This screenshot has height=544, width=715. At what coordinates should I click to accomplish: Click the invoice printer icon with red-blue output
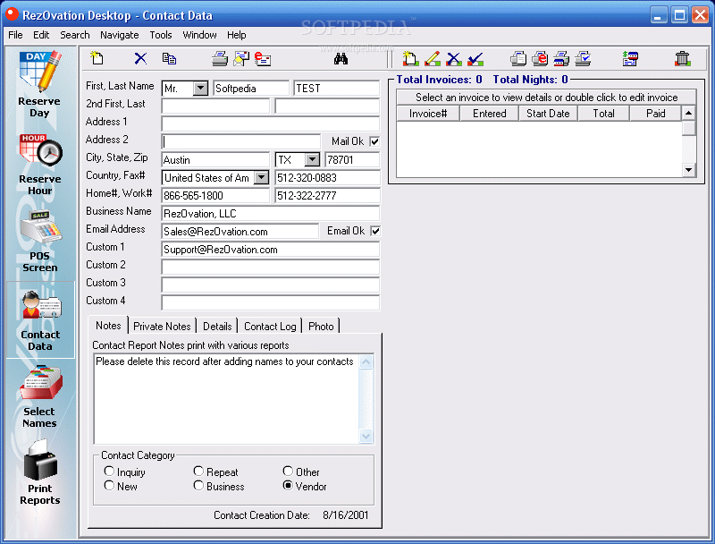[561, 58]
